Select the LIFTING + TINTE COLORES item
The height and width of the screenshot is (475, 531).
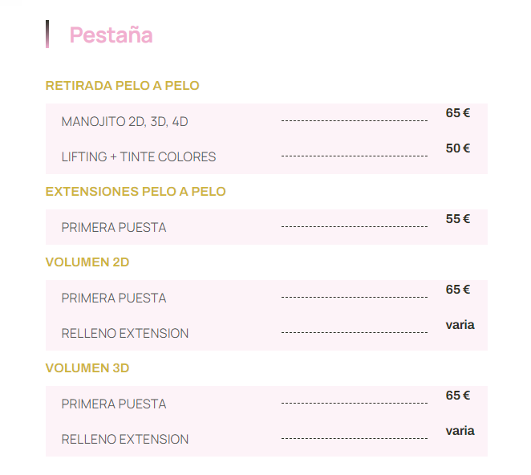pos(139,157)
